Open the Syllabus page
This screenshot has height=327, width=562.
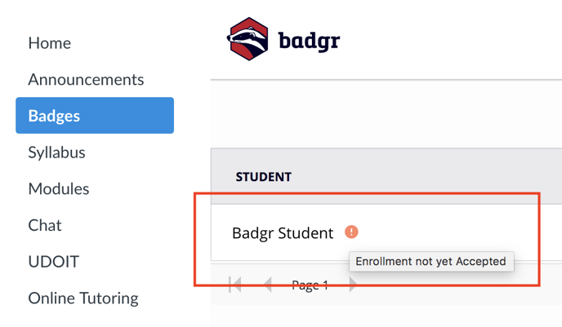pyautogui.click(x=56, y=152)
